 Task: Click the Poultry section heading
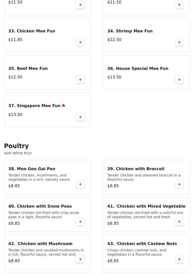click(x=16, y=146)
